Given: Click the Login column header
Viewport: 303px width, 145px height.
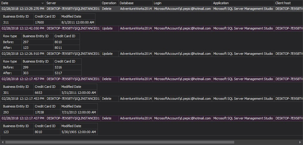Looking at the screenshot, I should pyautogui.click(x=182, y=3).
